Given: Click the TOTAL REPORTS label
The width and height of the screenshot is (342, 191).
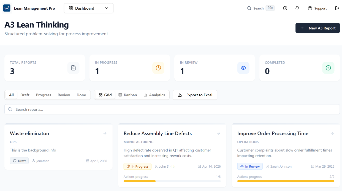Looking at the screenshot, I should click(23, 63).
